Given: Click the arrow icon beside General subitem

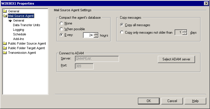Looking at the screenshot, I should coord(10,20).
